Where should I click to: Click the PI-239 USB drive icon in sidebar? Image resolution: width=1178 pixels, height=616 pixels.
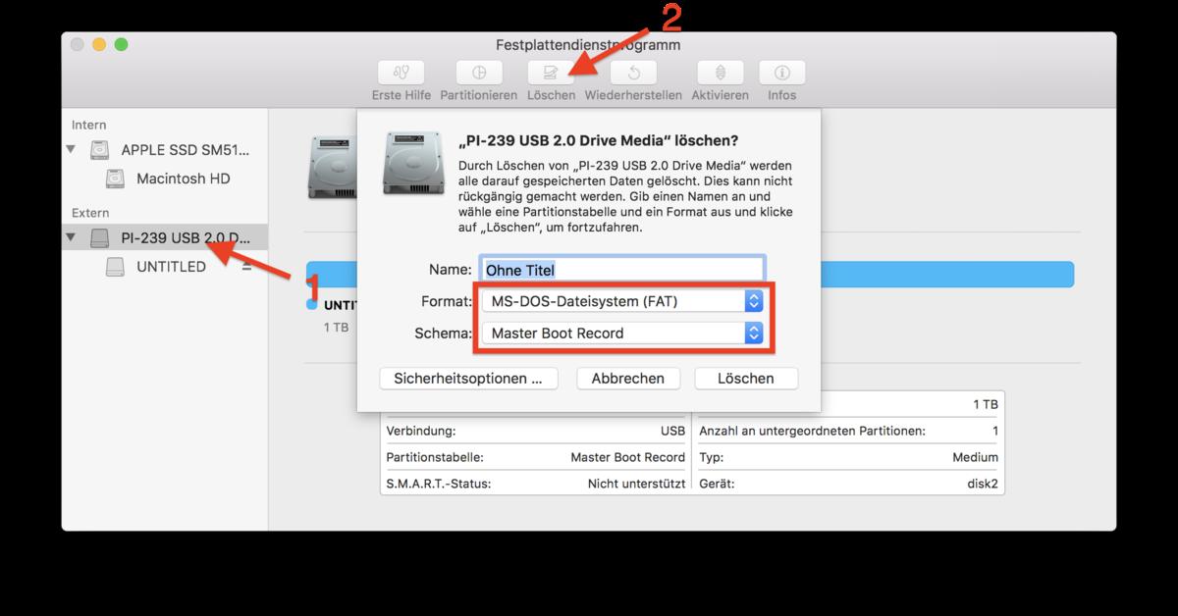click(x=100, y=237)
